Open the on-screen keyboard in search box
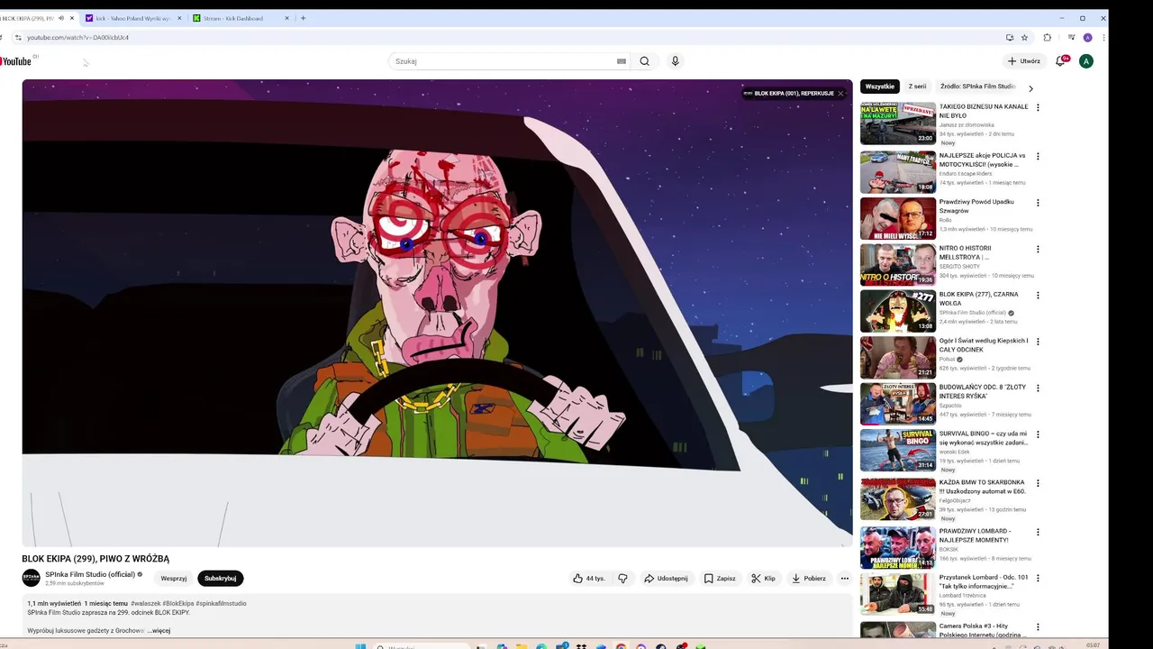 coord(621,61)
